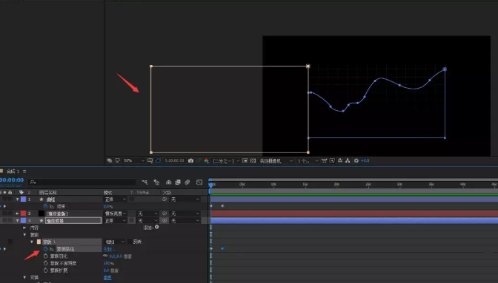Open grid and guide options icon

pos(150,161)
